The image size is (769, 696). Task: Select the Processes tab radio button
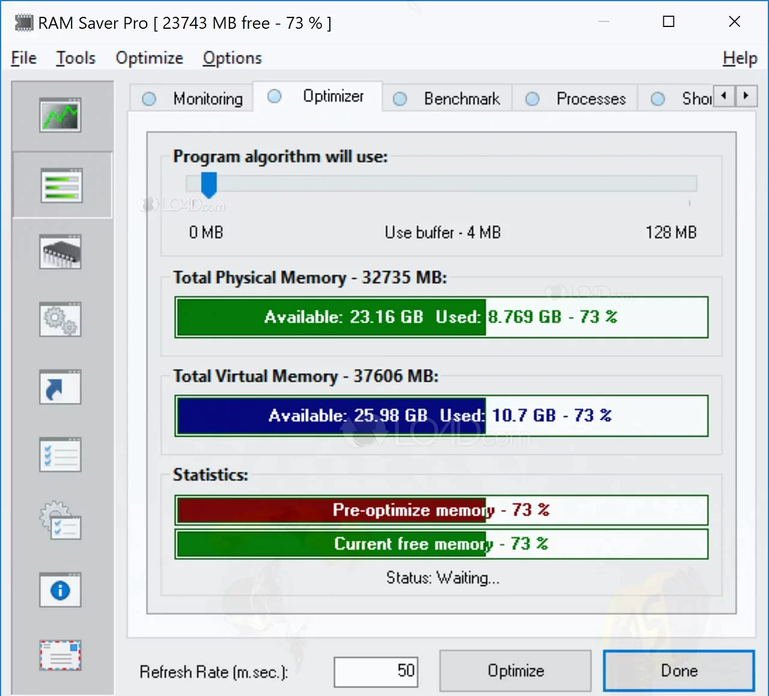tap(532, 98)
